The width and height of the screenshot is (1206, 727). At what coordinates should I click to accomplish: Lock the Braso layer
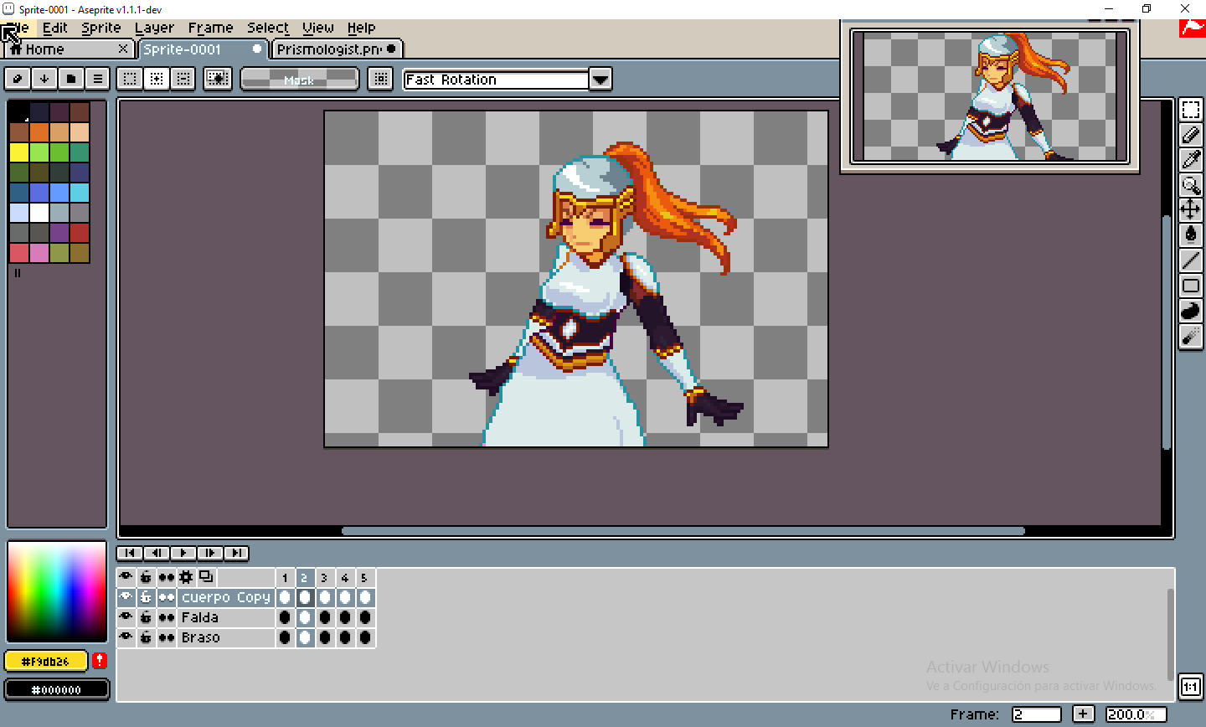pos(146,637)
